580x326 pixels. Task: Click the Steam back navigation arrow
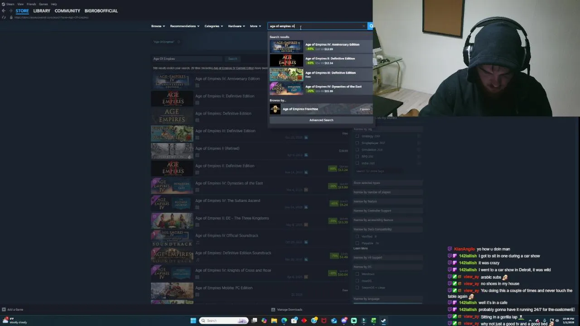click(x=4, y=10)
